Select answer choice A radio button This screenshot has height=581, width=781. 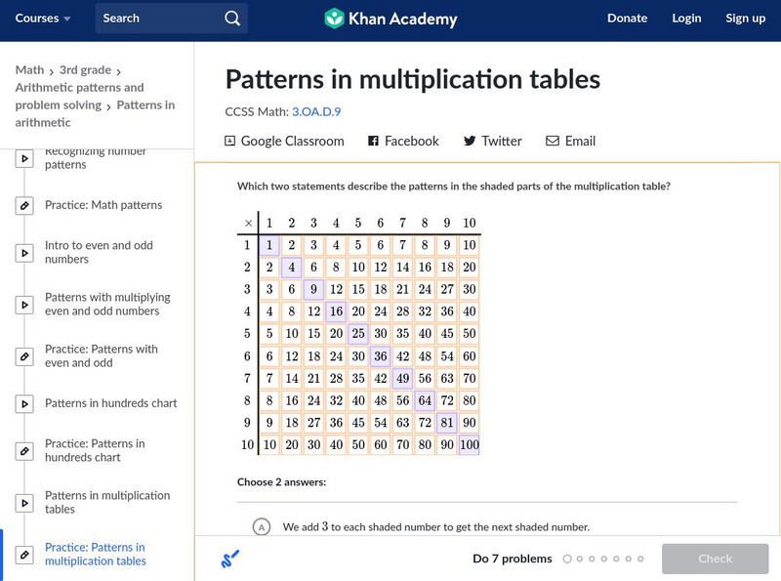coord(262,527)
